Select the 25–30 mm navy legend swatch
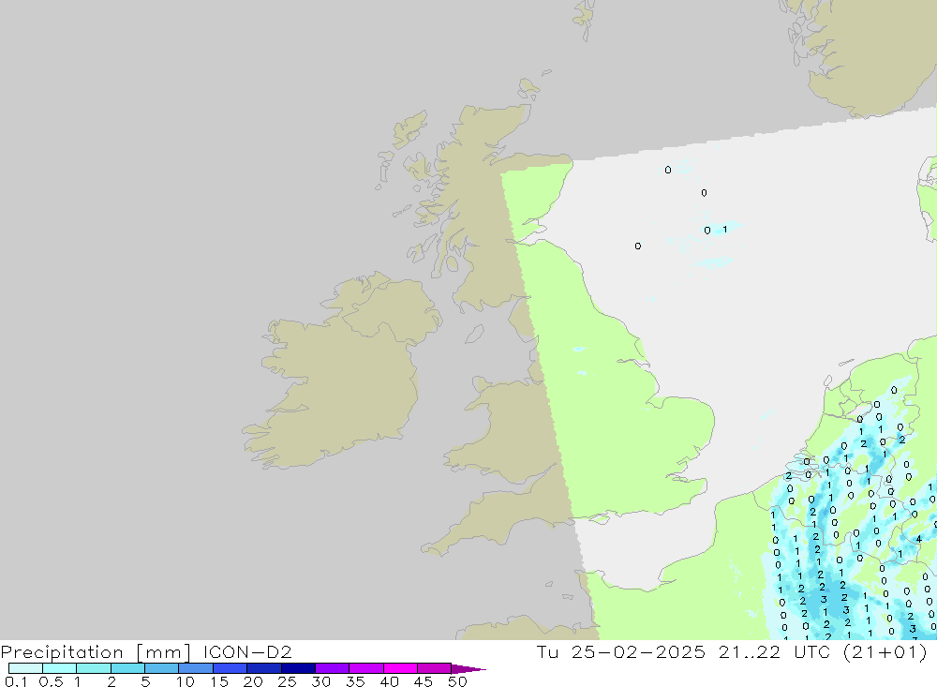Image resolution: width=937 pixels, height=687 pixels. (298, 668)
